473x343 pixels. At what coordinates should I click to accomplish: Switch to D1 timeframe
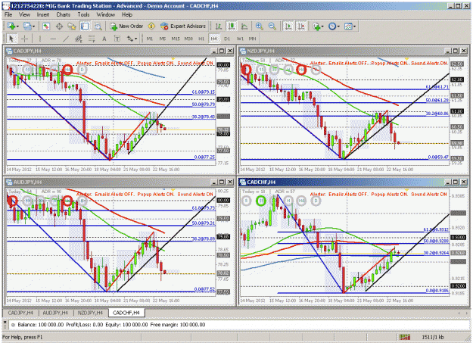[227, 39]
